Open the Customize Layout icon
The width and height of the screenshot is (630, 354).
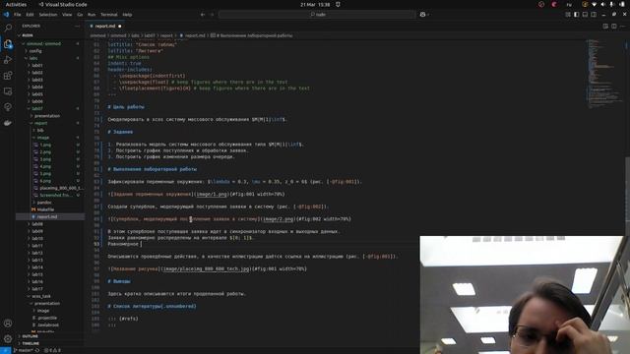(x=568, y=15)
